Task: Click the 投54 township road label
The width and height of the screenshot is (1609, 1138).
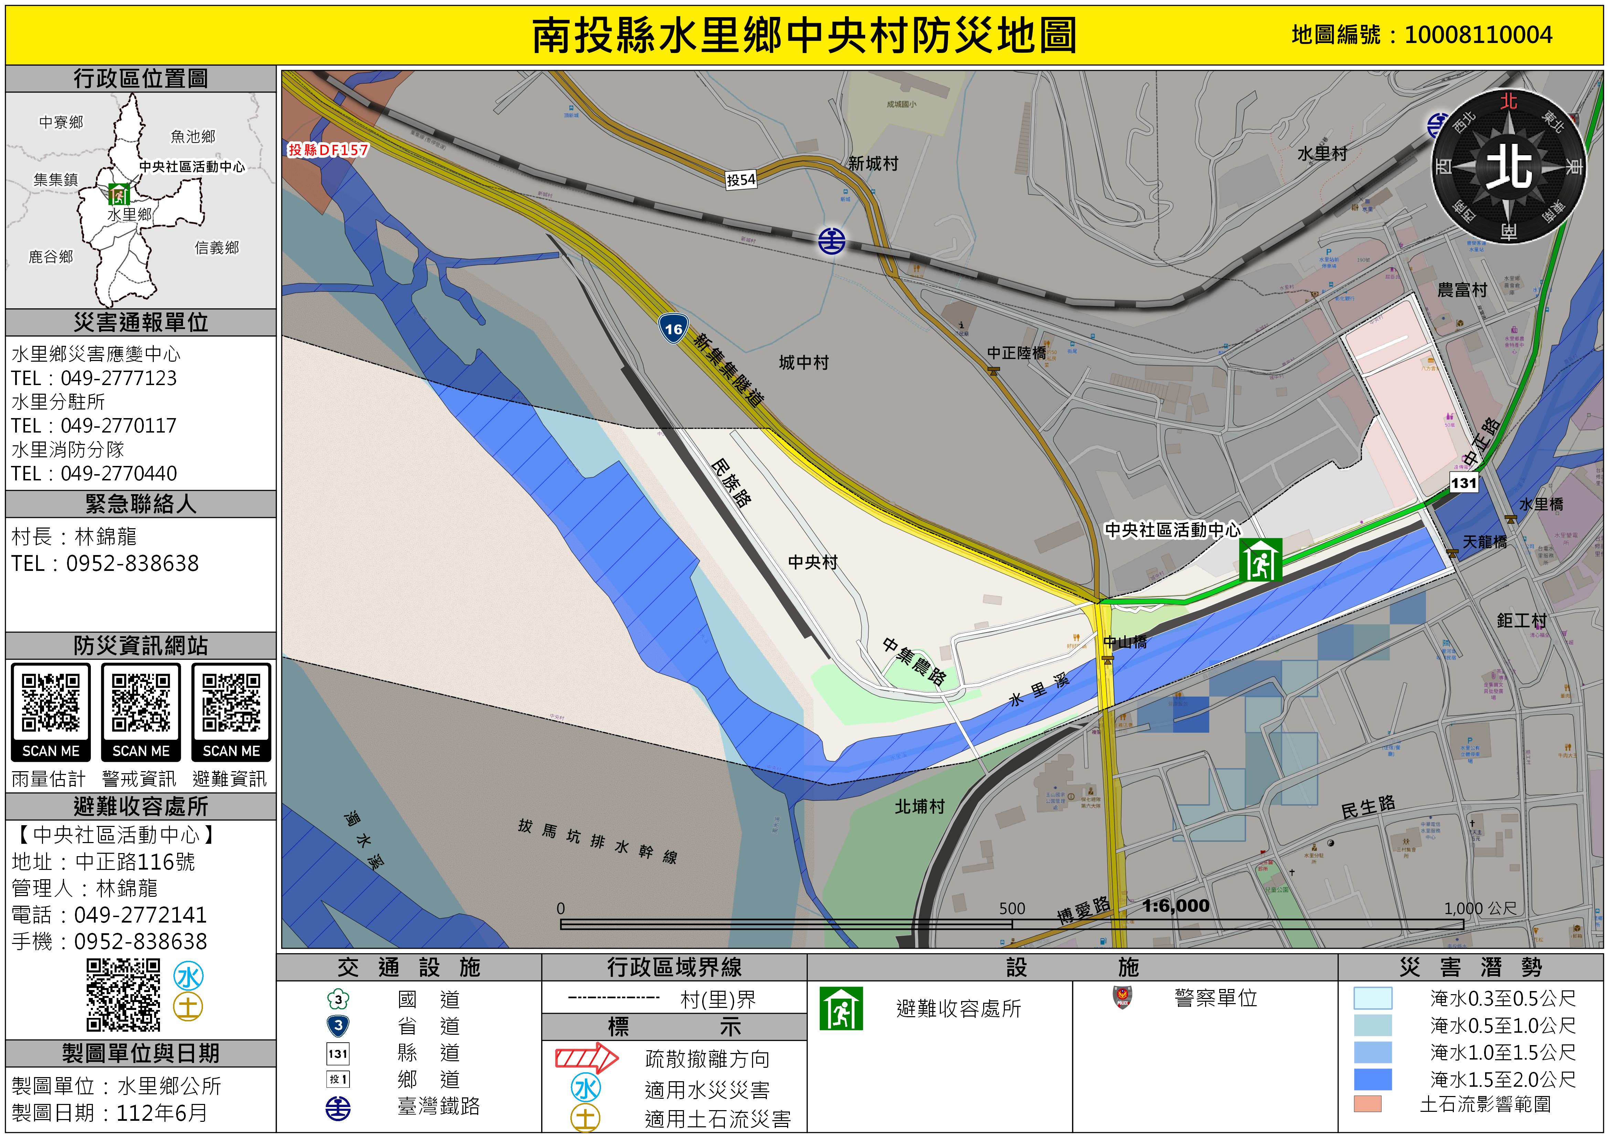Action: (x=741, y=180)
